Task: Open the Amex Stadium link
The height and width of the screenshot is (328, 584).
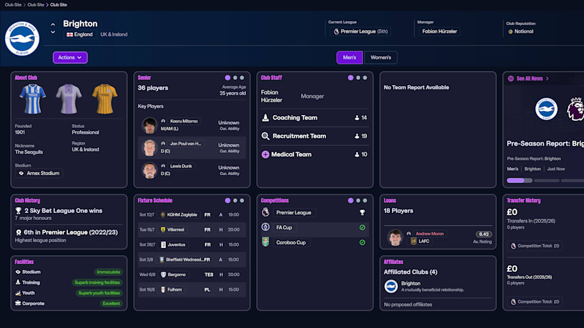Action: pyautogui.click(x=39, y=173)
